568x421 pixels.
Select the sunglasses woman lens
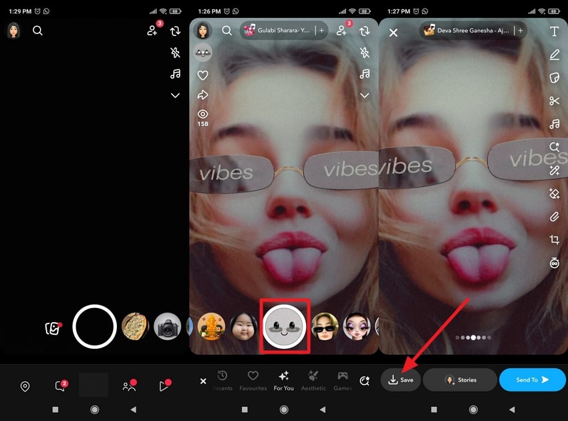(x=325, y=326)
